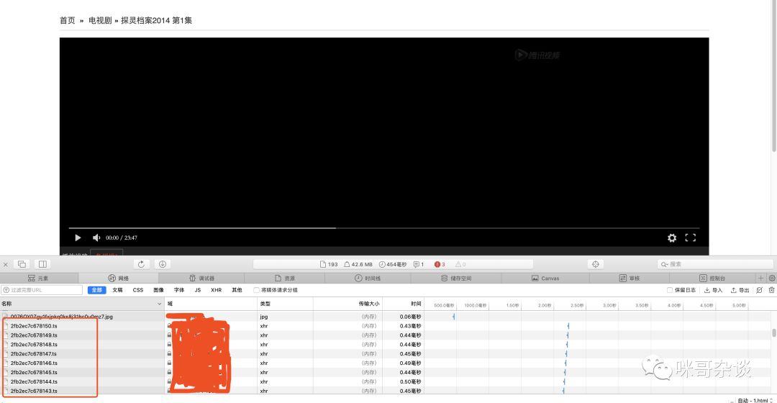Play the video in the player
Screen dimensions: 777x403
pos(78,237)
